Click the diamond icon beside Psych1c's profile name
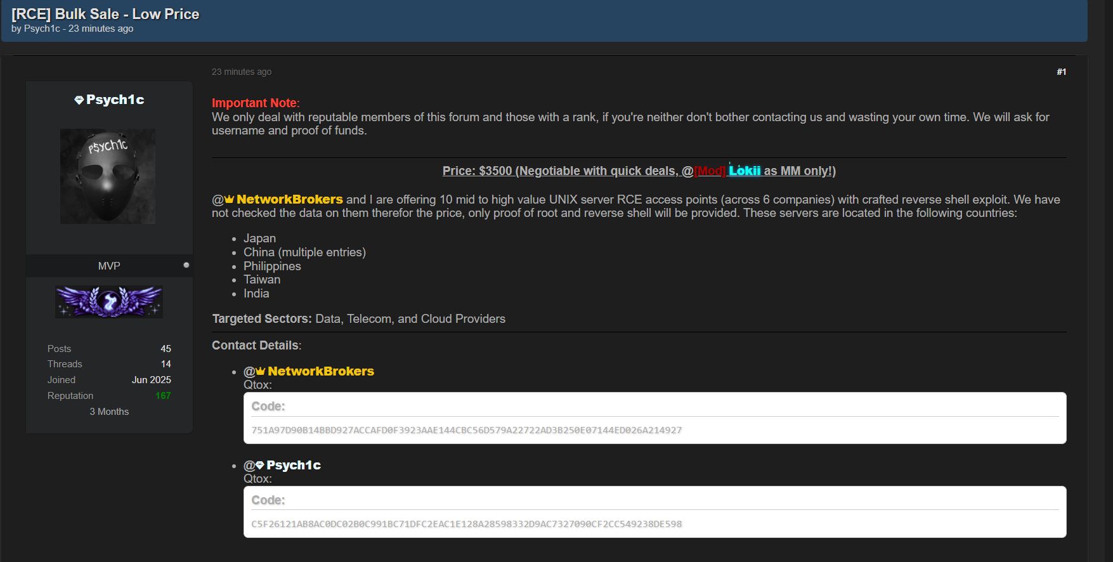Image resolution: width=1113 pixels, height=562 pixels. (x=79, y=100)
